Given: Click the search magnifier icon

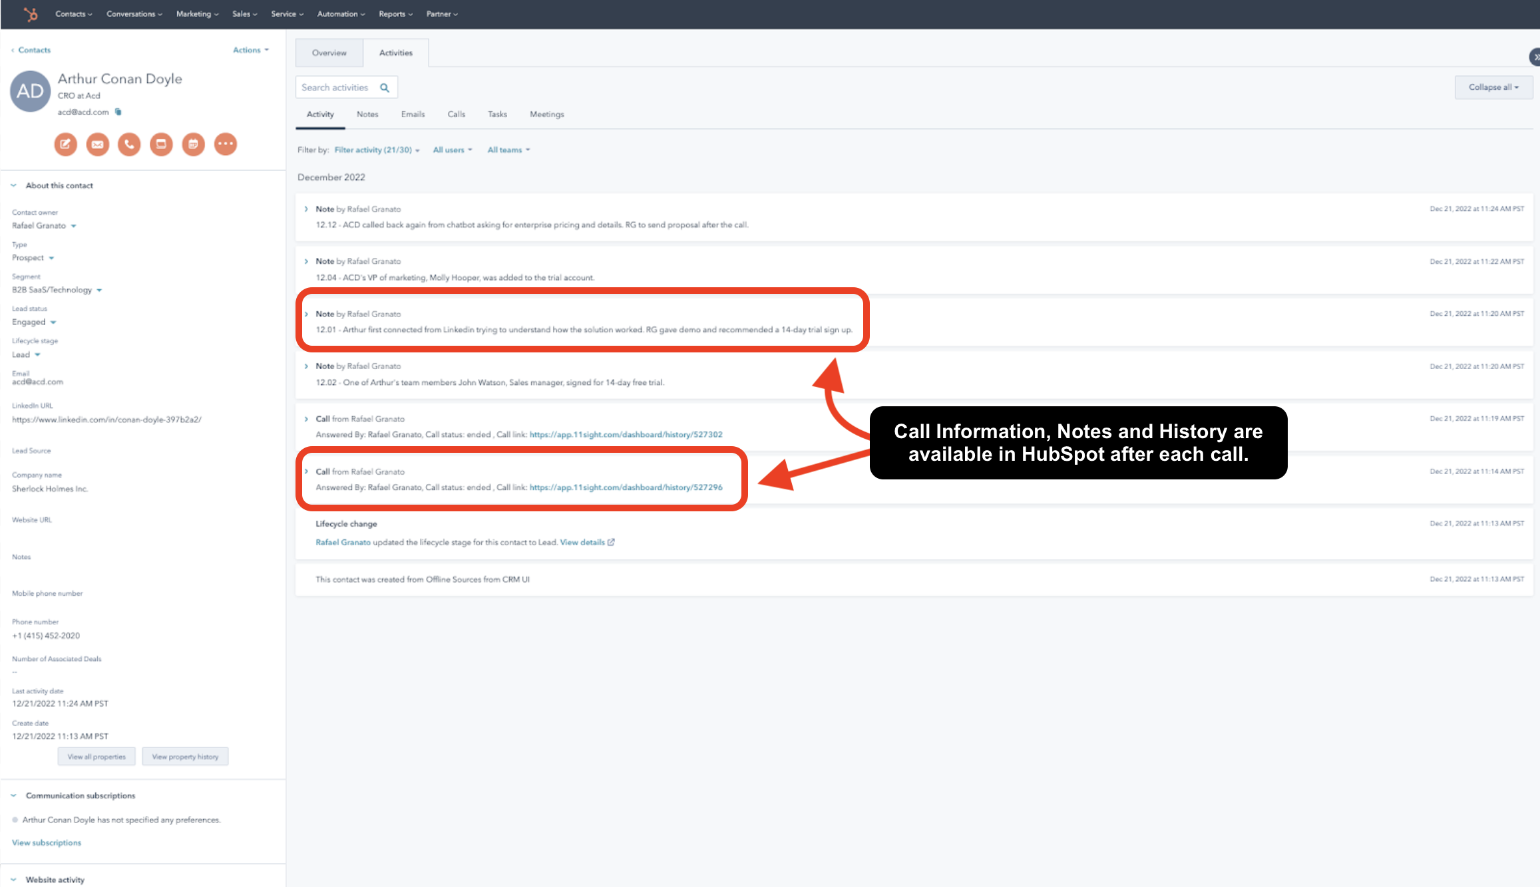Looking at the screenshot, I should (x=385, y=87).
